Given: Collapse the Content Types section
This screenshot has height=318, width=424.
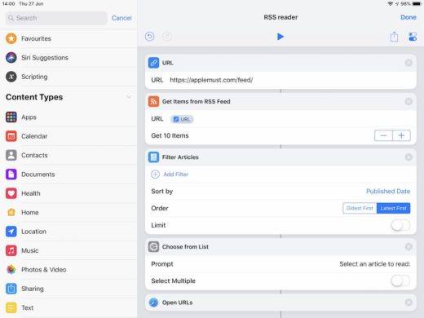Looking at the screenshot, I should (129, 97).
